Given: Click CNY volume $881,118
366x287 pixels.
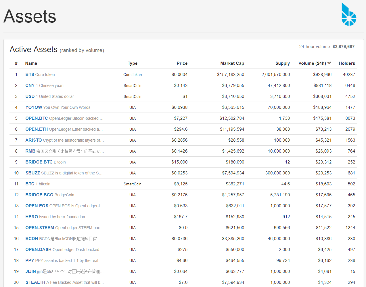Looking at the screenshot, I should point(322,85).
